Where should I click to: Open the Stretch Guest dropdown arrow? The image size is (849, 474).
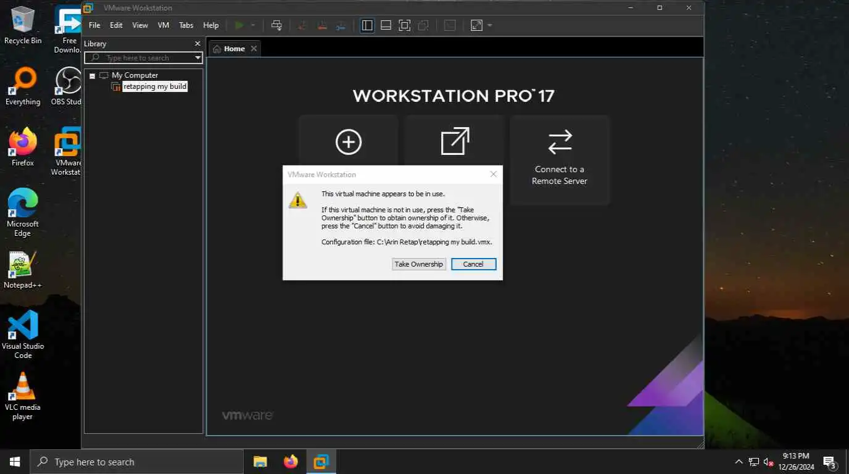[x=490, y=25]
